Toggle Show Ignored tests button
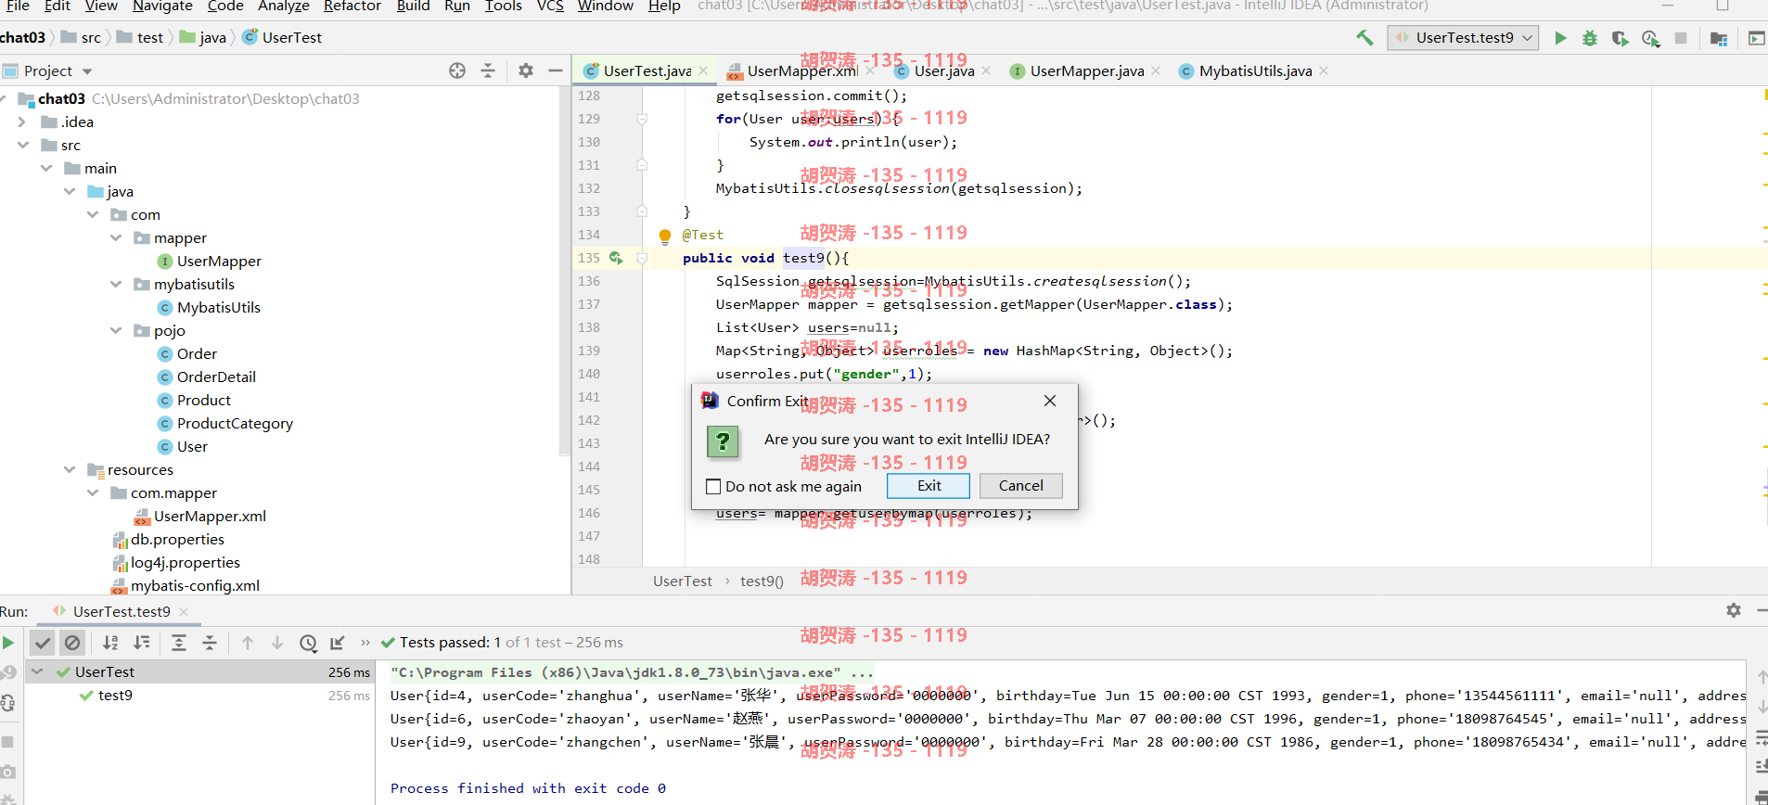The image size is (1768, 805). pyautogui.click(x=72, y=643)
